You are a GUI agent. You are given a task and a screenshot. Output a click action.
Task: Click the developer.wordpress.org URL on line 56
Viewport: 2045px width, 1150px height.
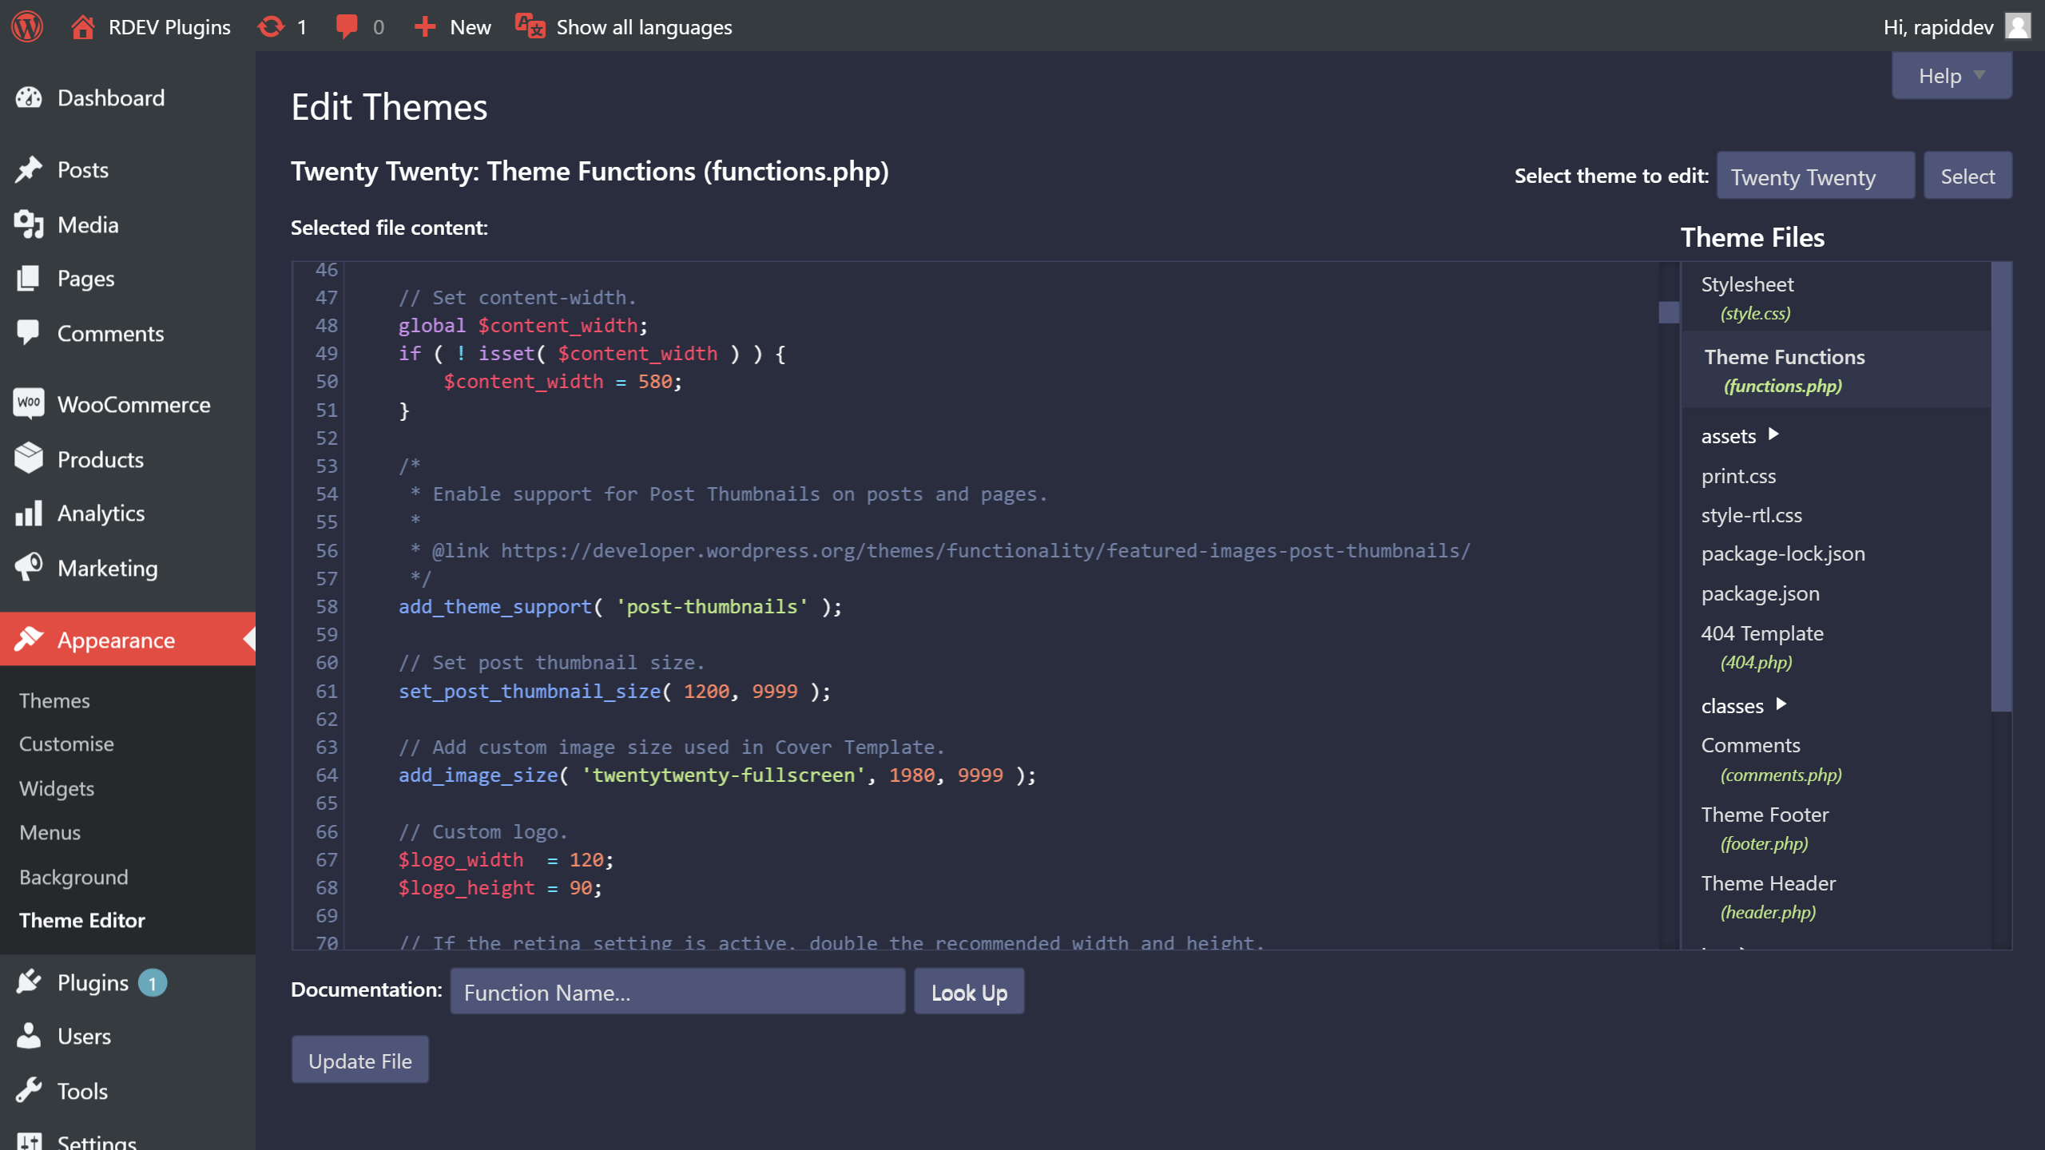click(985, 550)
